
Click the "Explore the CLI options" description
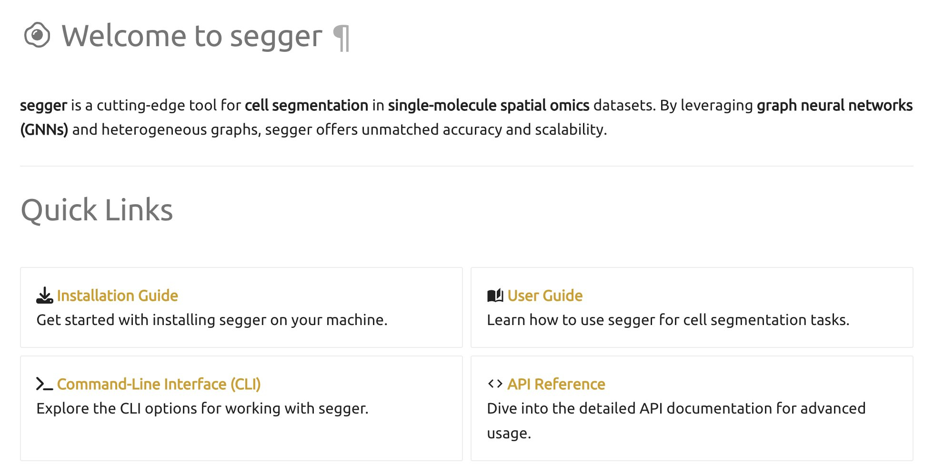click(202, 408)
